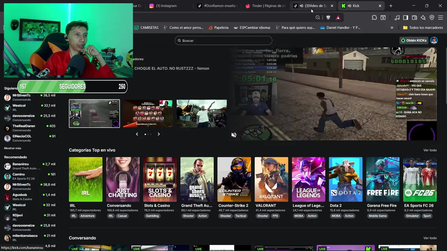Open the Brave Shields lion icon
Viewport: 447px width, 251px height.
(x=328, y=17)
